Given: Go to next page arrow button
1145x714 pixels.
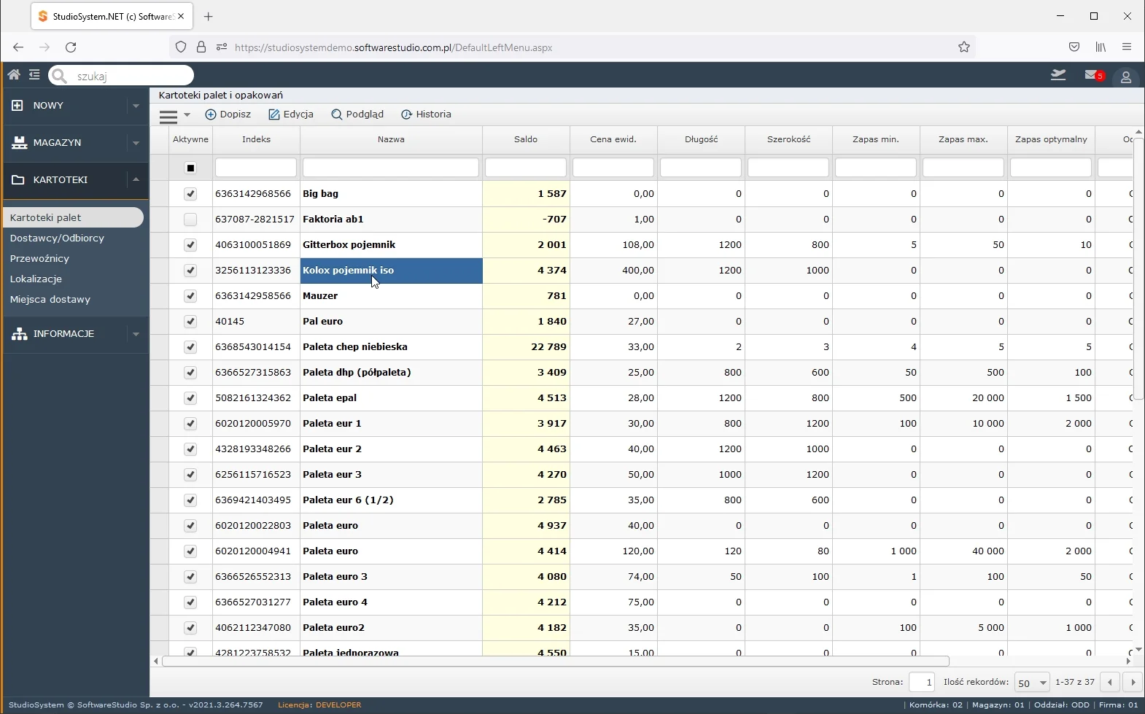Looking at the screenshot, I should coord(1133,683).
